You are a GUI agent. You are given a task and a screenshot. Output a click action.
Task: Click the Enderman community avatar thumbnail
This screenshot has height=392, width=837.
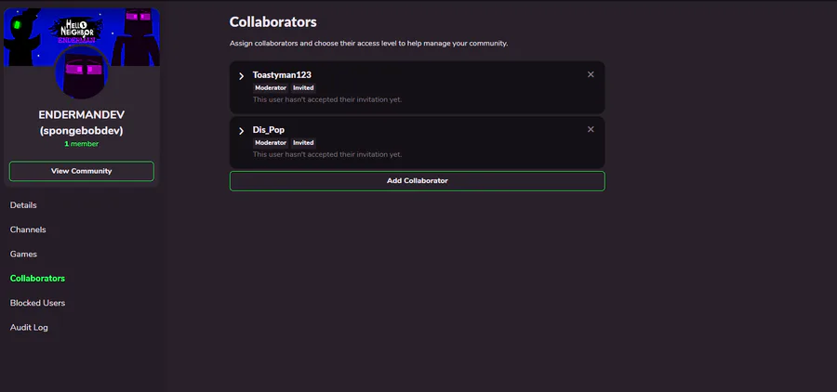tap(82, 72)
